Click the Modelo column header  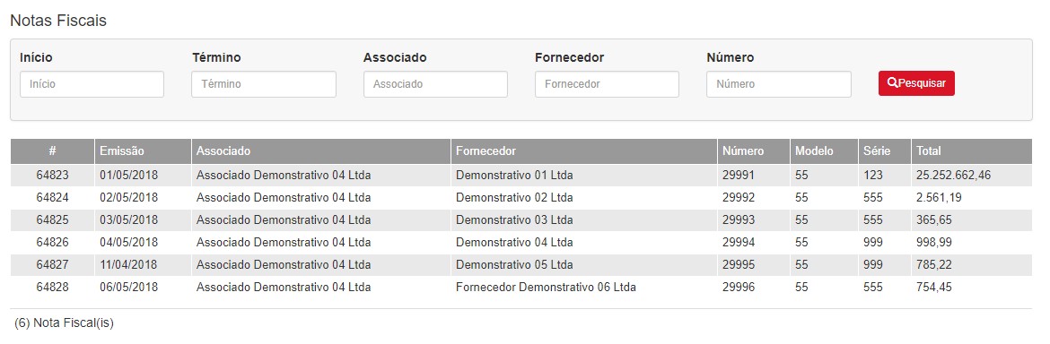click(x=814, y=151)
